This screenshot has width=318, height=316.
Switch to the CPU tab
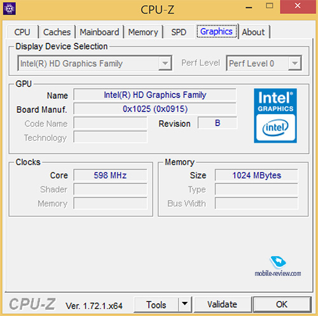click(22, 32)
